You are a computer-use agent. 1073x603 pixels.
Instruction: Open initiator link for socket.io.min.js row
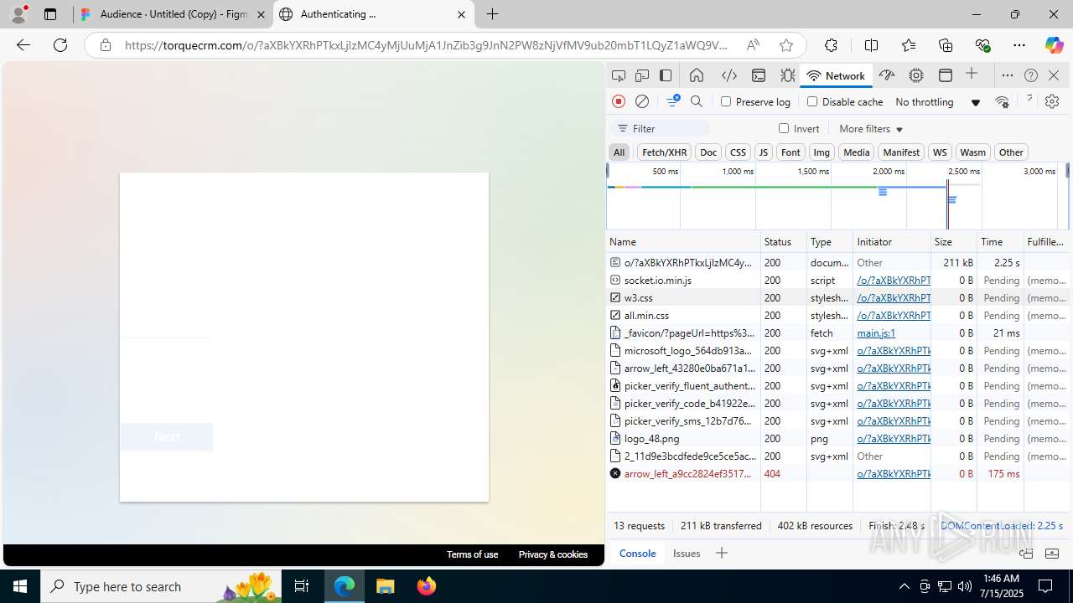click(894, 280)
